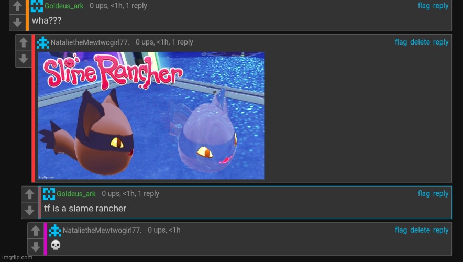Open the Slime Rancher slimes image
Screen dimensions: 463x262
pyautogui.click(x=151, y=115)
